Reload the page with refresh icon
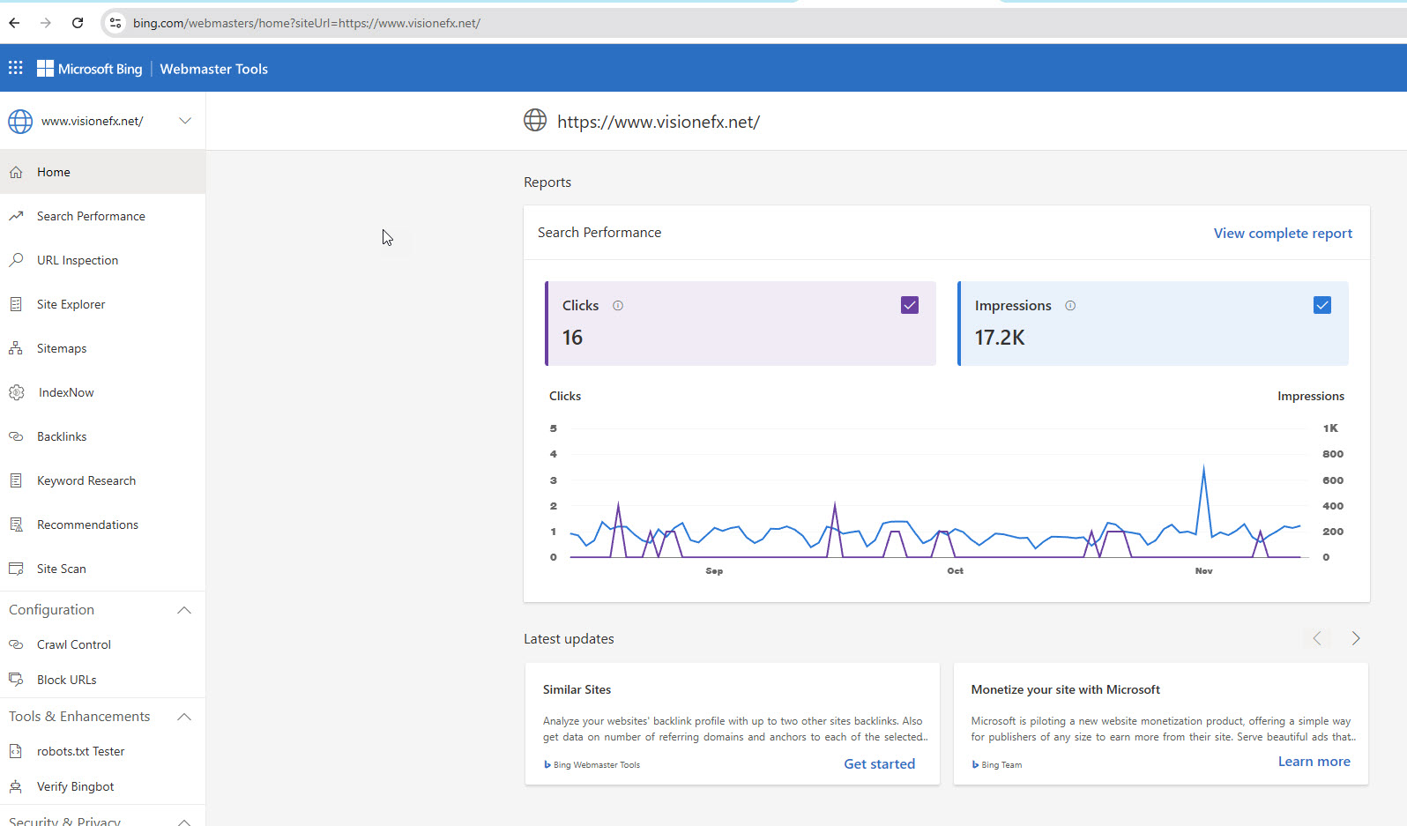The width and height of the screenshot is (1407, 826). pos(78,23)
